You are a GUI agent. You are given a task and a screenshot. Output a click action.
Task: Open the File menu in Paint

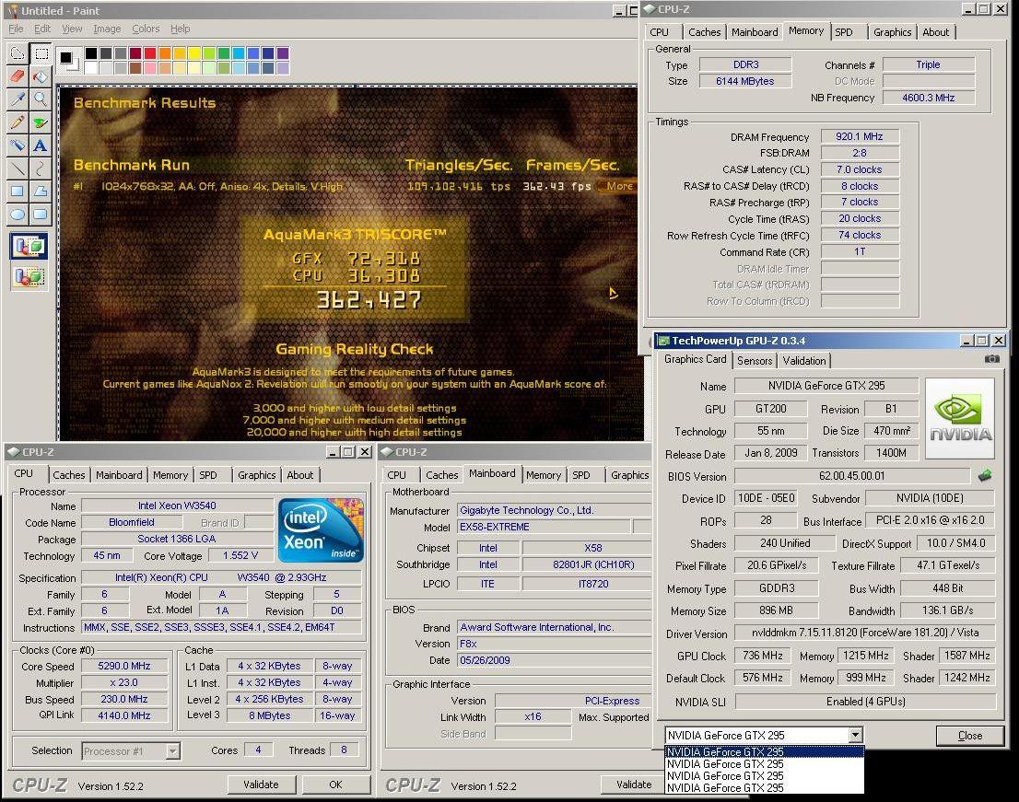tap(16, 29)
